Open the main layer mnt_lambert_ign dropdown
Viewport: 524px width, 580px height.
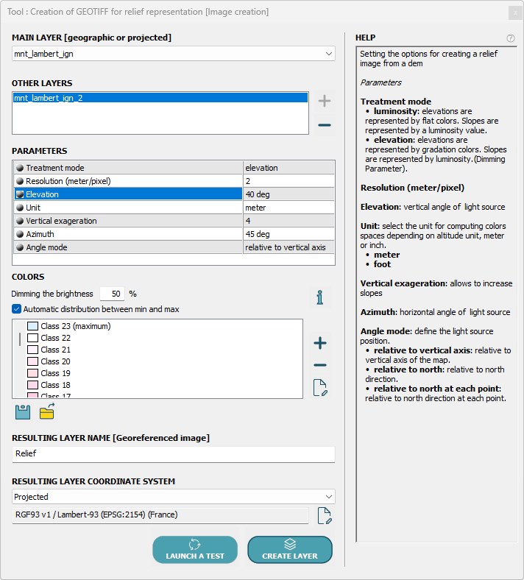pyautogui.click(x=174, y=54)
